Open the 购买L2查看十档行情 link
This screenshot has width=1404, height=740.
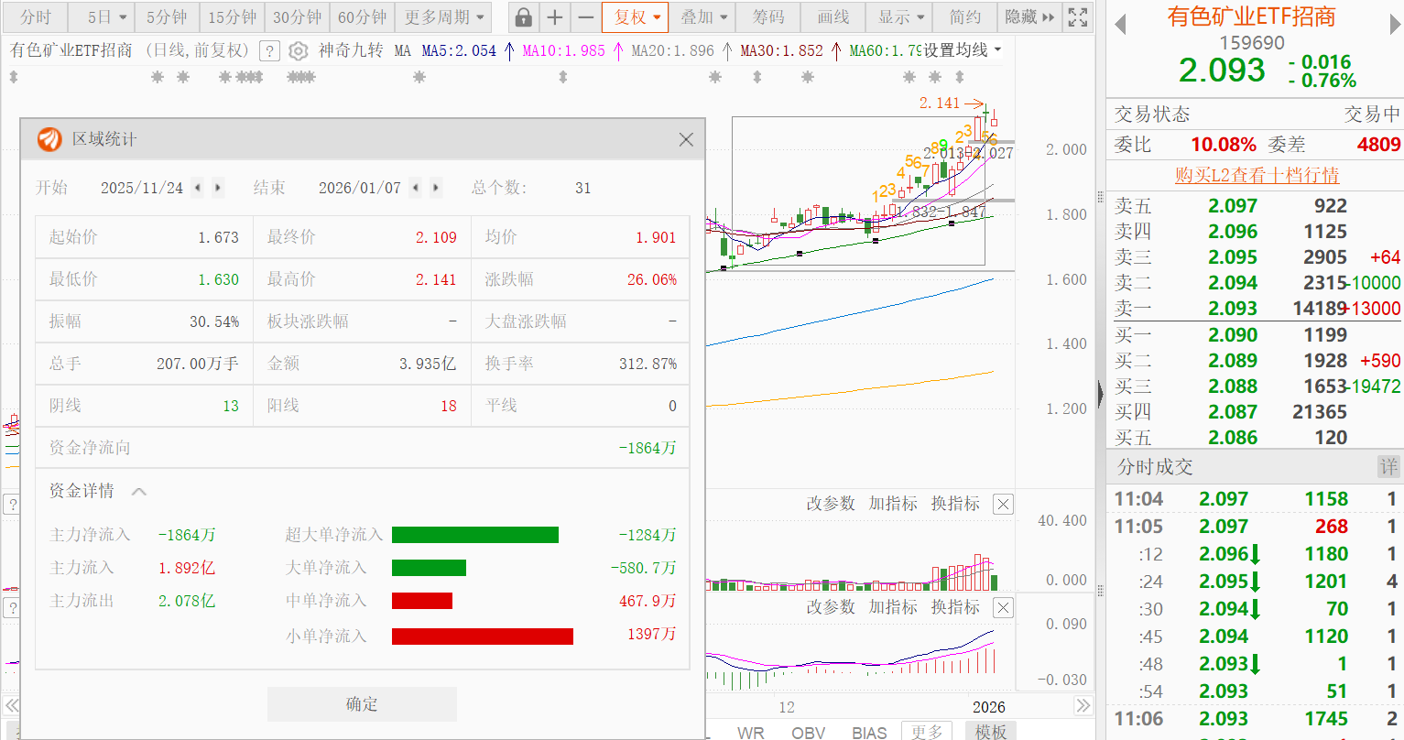click(1257, 175)
